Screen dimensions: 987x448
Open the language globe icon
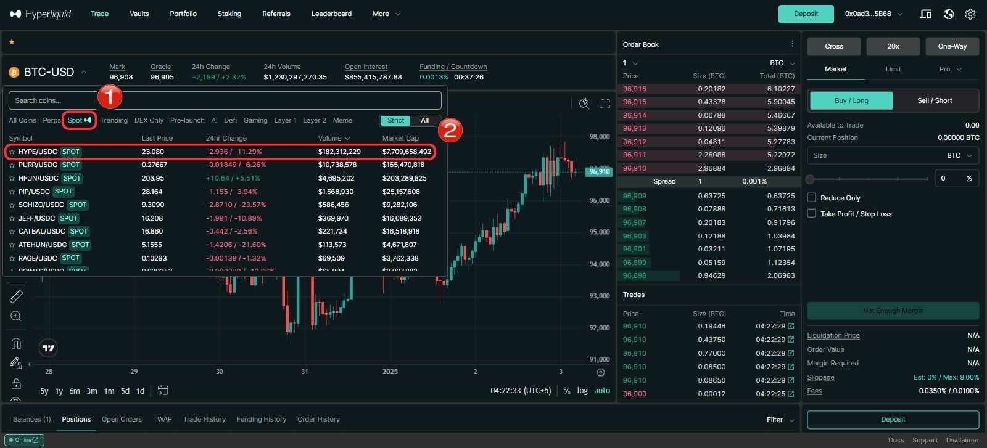[x=949, y=14]
